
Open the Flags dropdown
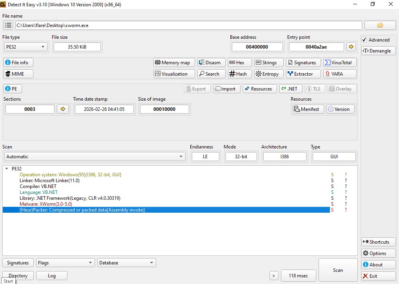pyautogui.click(x=65, y=263)
